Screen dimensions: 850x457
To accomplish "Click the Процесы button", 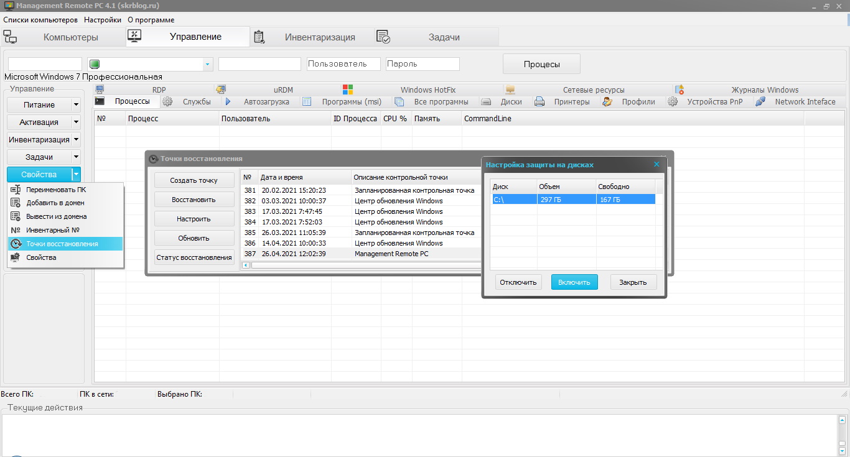I will (541, 64).
